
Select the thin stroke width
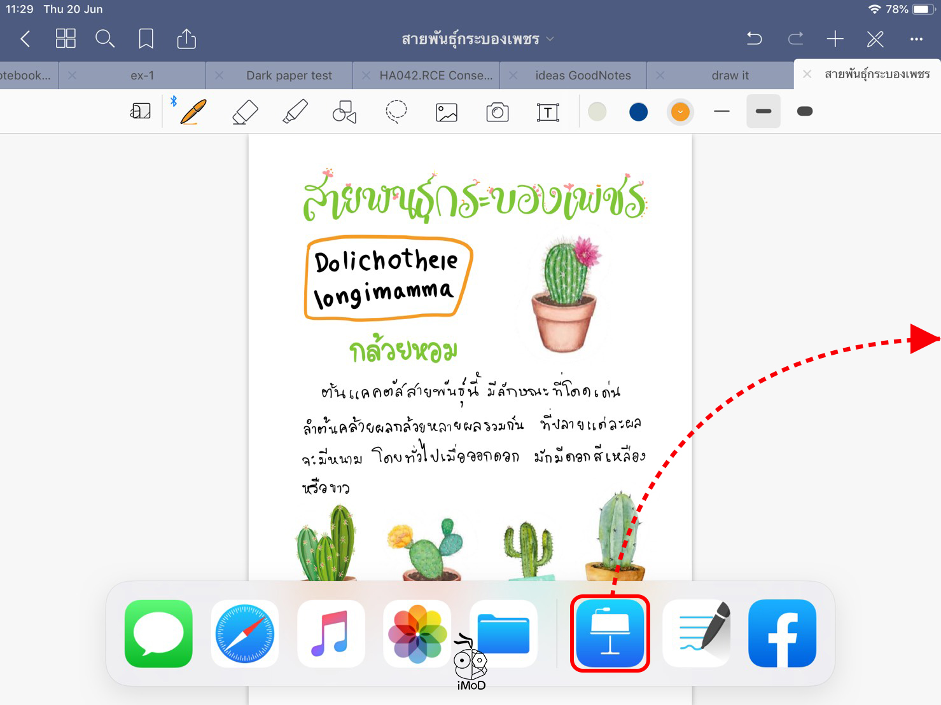pyautogui.click(x=721, y=112)
